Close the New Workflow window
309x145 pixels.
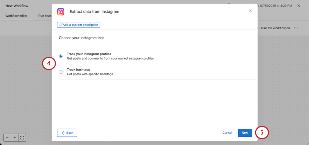(298, 6)
